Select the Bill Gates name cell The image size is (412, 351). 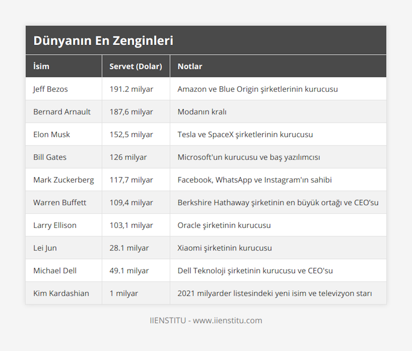click(50, 157)
